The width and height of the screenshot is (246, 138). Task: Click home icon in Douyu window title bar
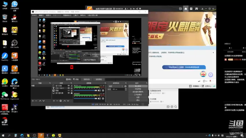[186, 9]
